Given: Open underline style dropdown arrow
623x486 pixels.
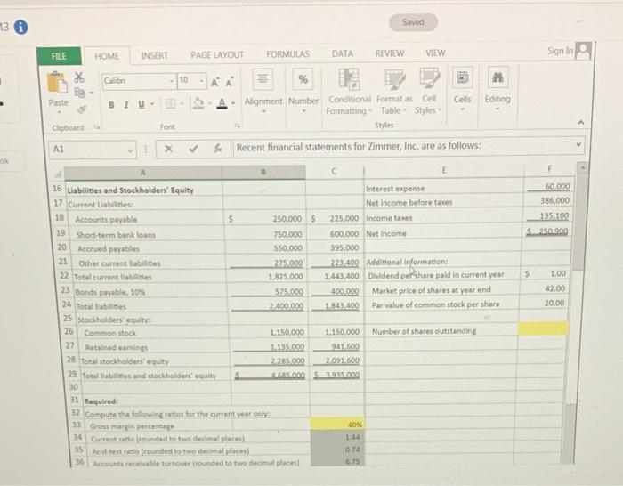Looking at the screenshot, I should (x=152, y=104).
